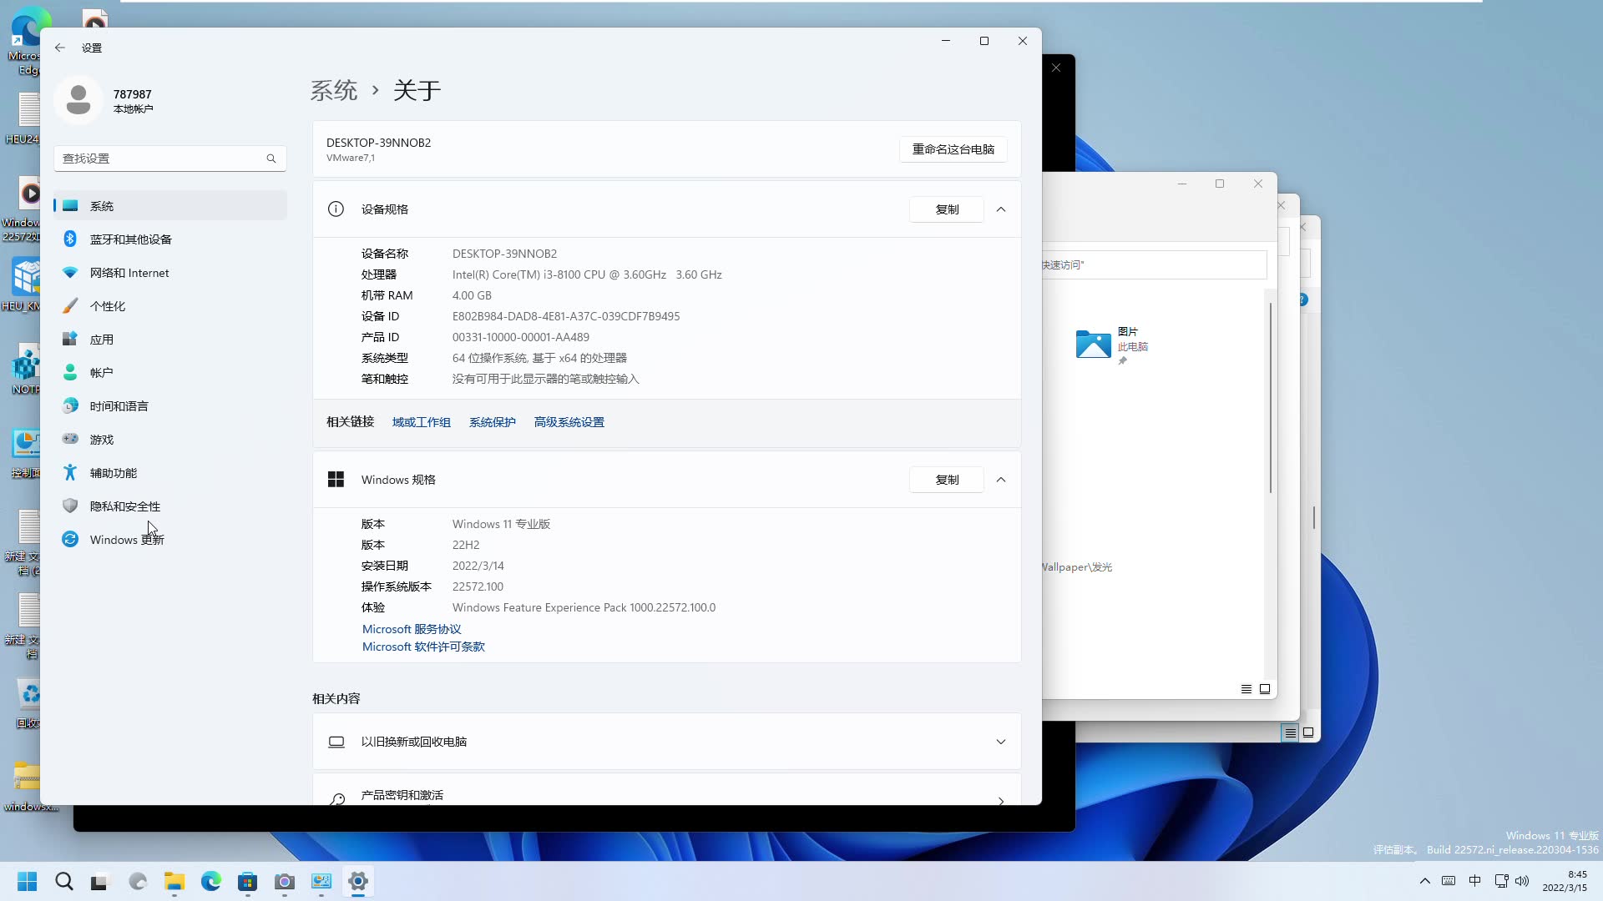Open 个性化 settings page
This screenshot has width=1603, height=901.
coord(170,306)
